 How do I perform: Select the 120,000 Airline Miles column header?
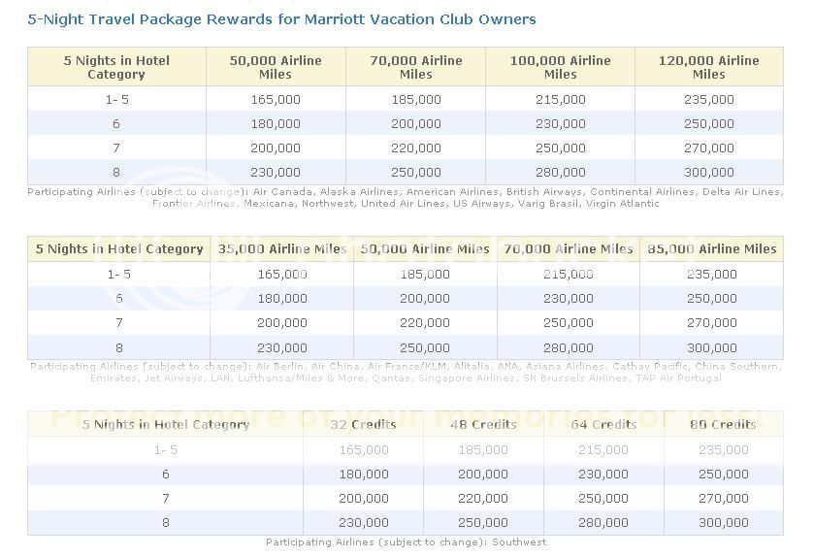[708, 67]
